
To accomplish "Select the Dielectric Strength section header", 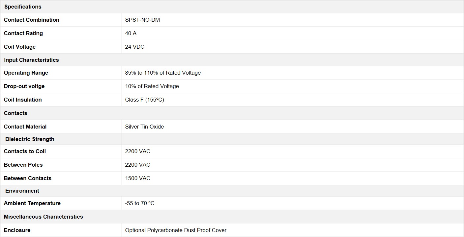I will tap(30, 139).
